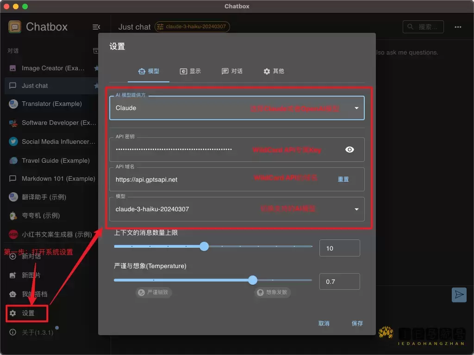Switch to the 模型 tab
474x355 pixels.
149,72
